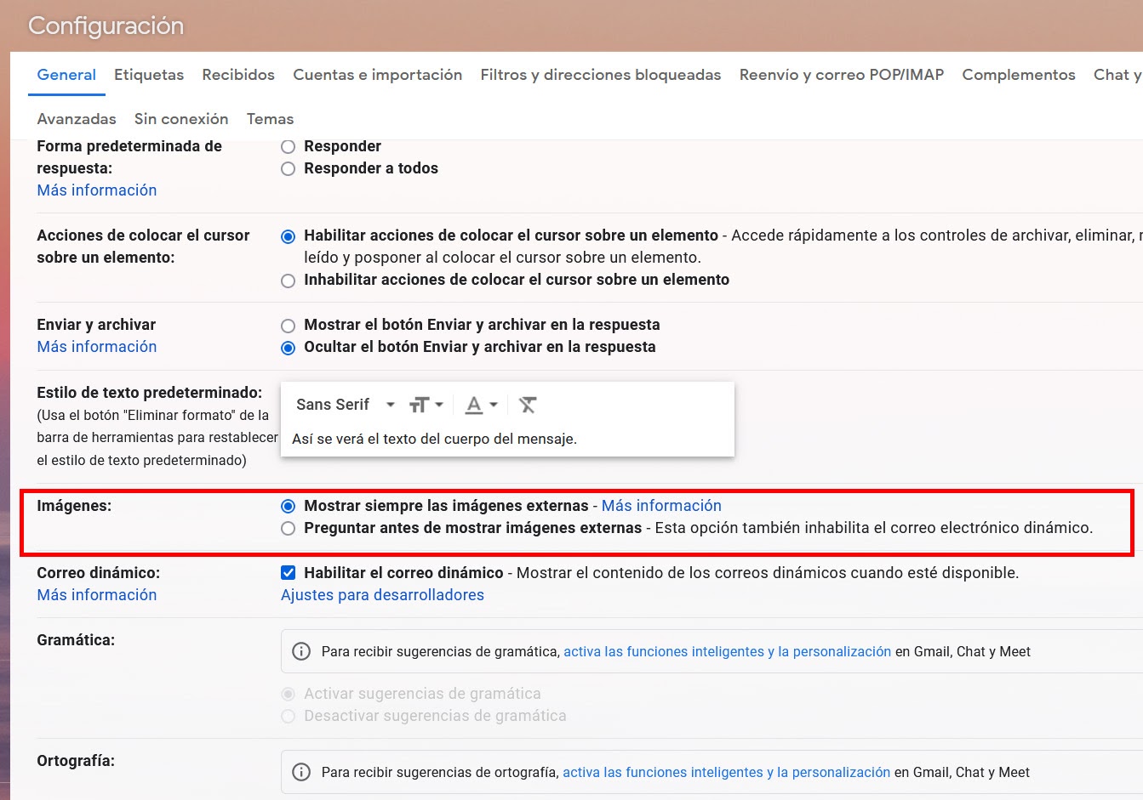Open the Complementos tab
This screenshot has width=1143, height=800.
click(x=1019, y=75)
